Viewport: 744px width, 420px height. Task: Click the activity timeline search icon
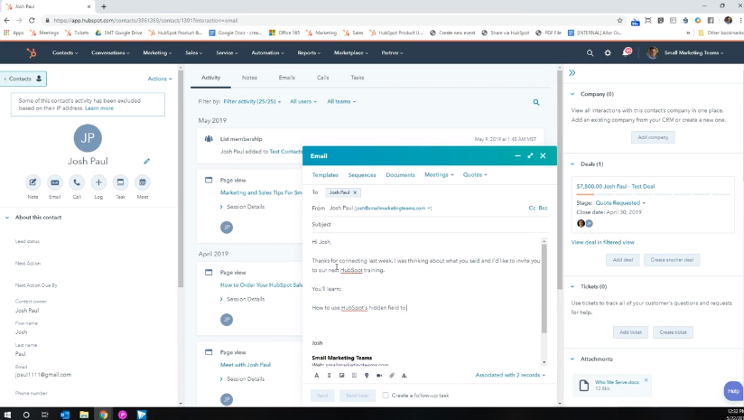[x=536, y=103]
